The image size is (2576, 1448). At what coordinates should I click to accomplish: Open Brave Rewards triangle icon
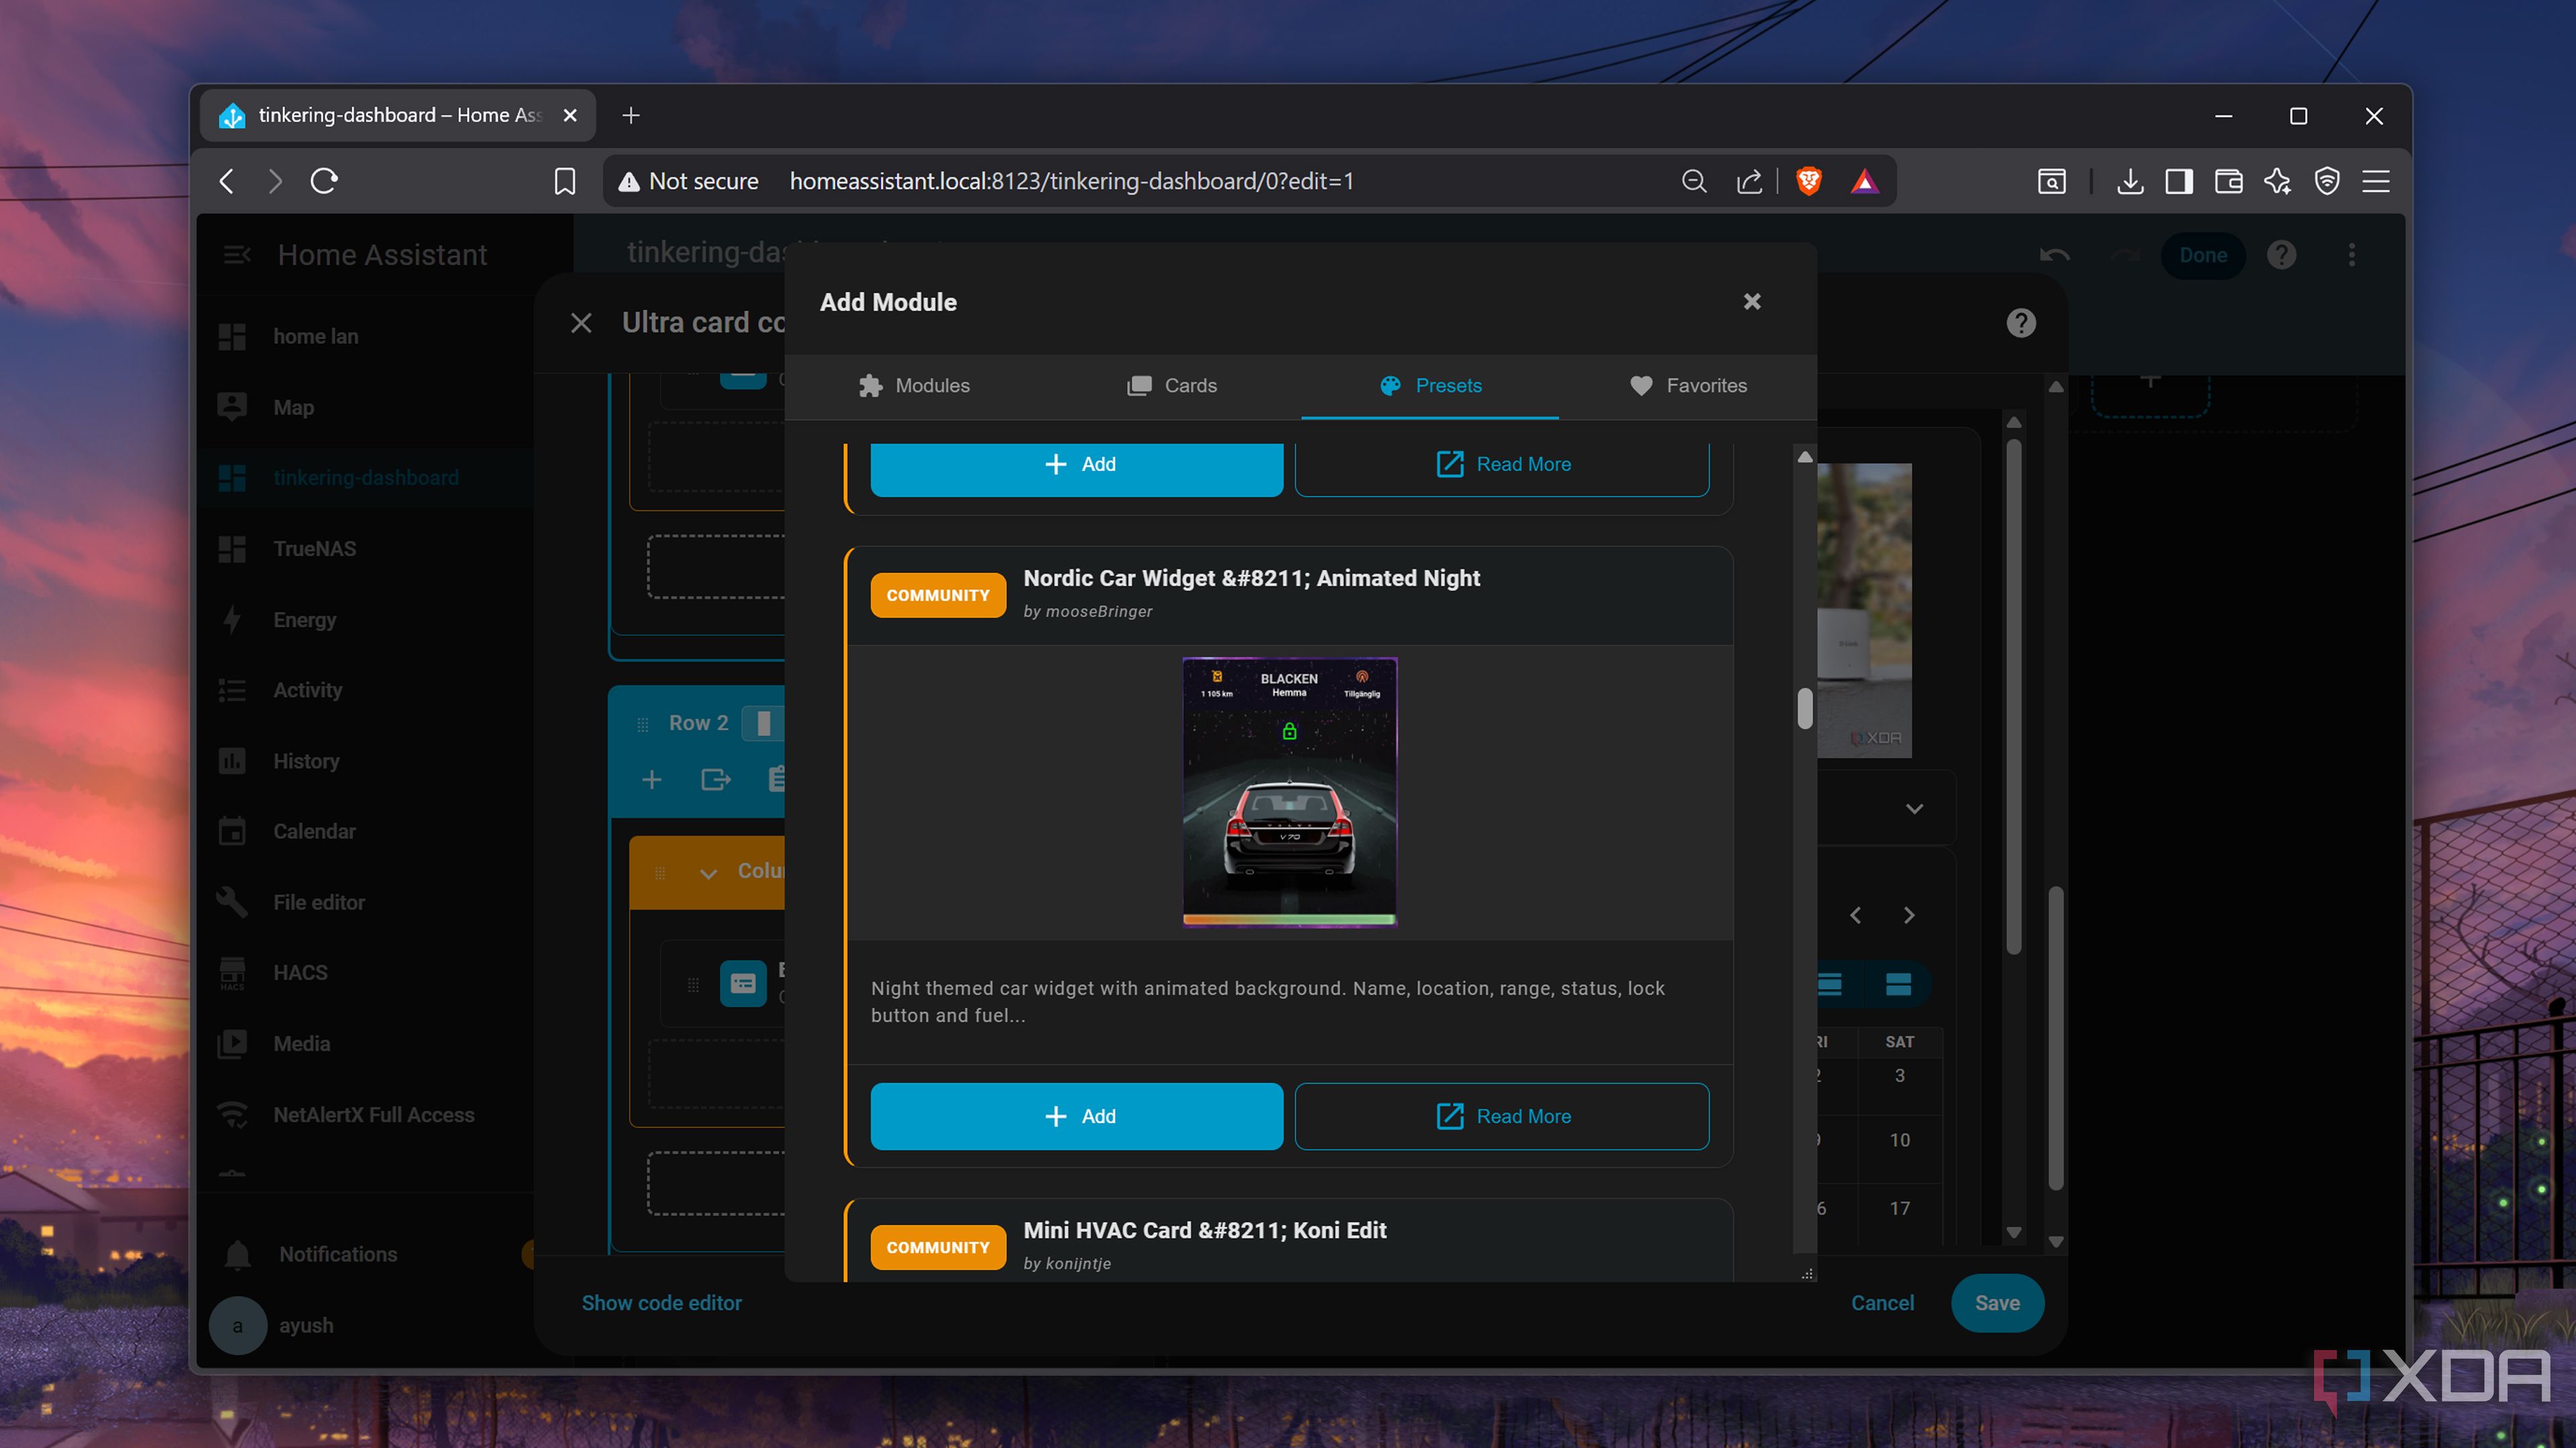pyautogui.click(x=1865, y=181)
